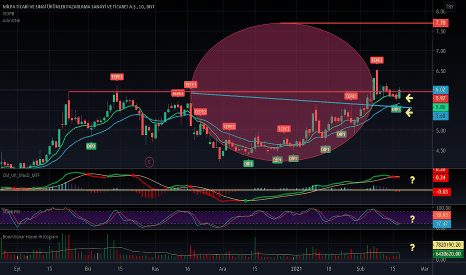Click the -0.03 MACD histogram value label

[442, 192]
